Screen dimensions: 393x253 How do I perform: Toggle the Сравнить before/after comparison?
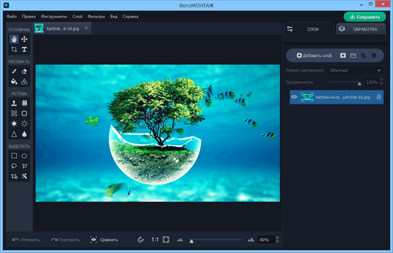click(x=104, y=239)
